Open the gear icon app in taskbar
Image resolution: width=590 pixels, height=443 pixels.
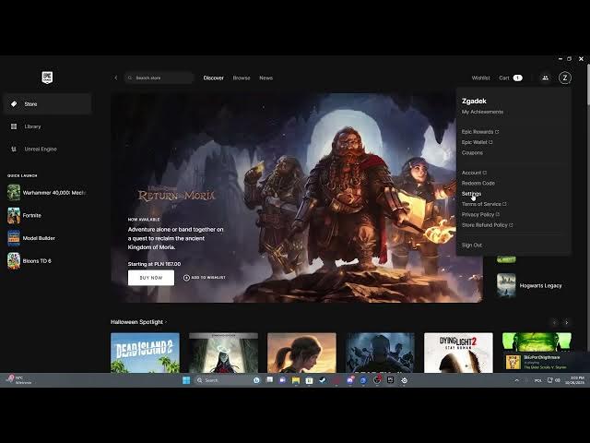(404, 380)
